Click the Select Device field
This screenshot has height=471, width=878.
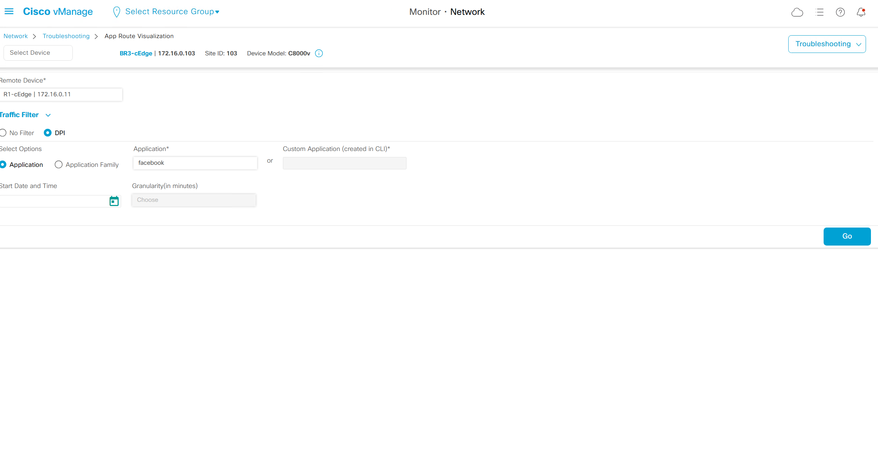pos(38,53)
